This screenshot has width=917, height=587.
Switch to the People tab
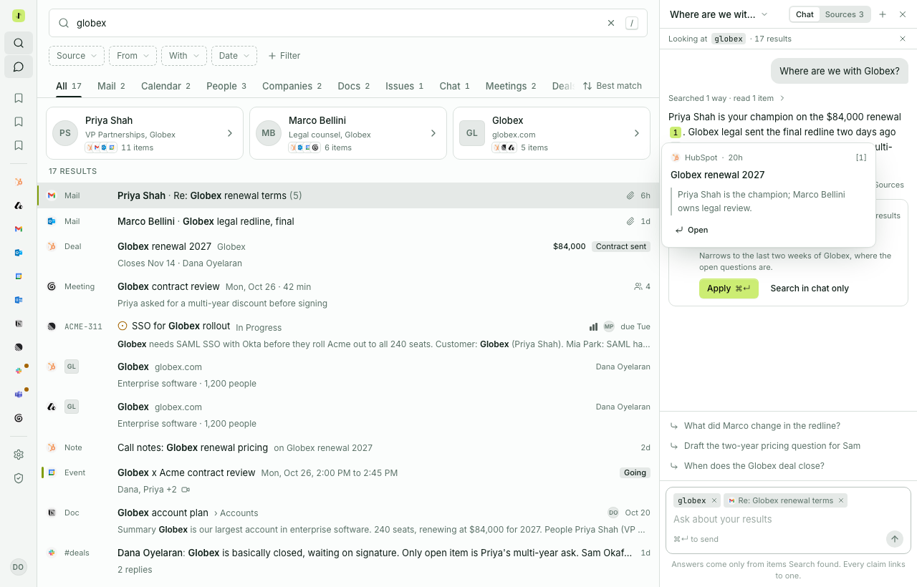226,86
